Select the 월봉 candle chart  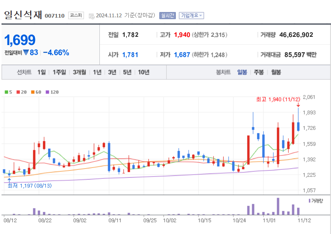pyautogui.click(x=276, y=72)
